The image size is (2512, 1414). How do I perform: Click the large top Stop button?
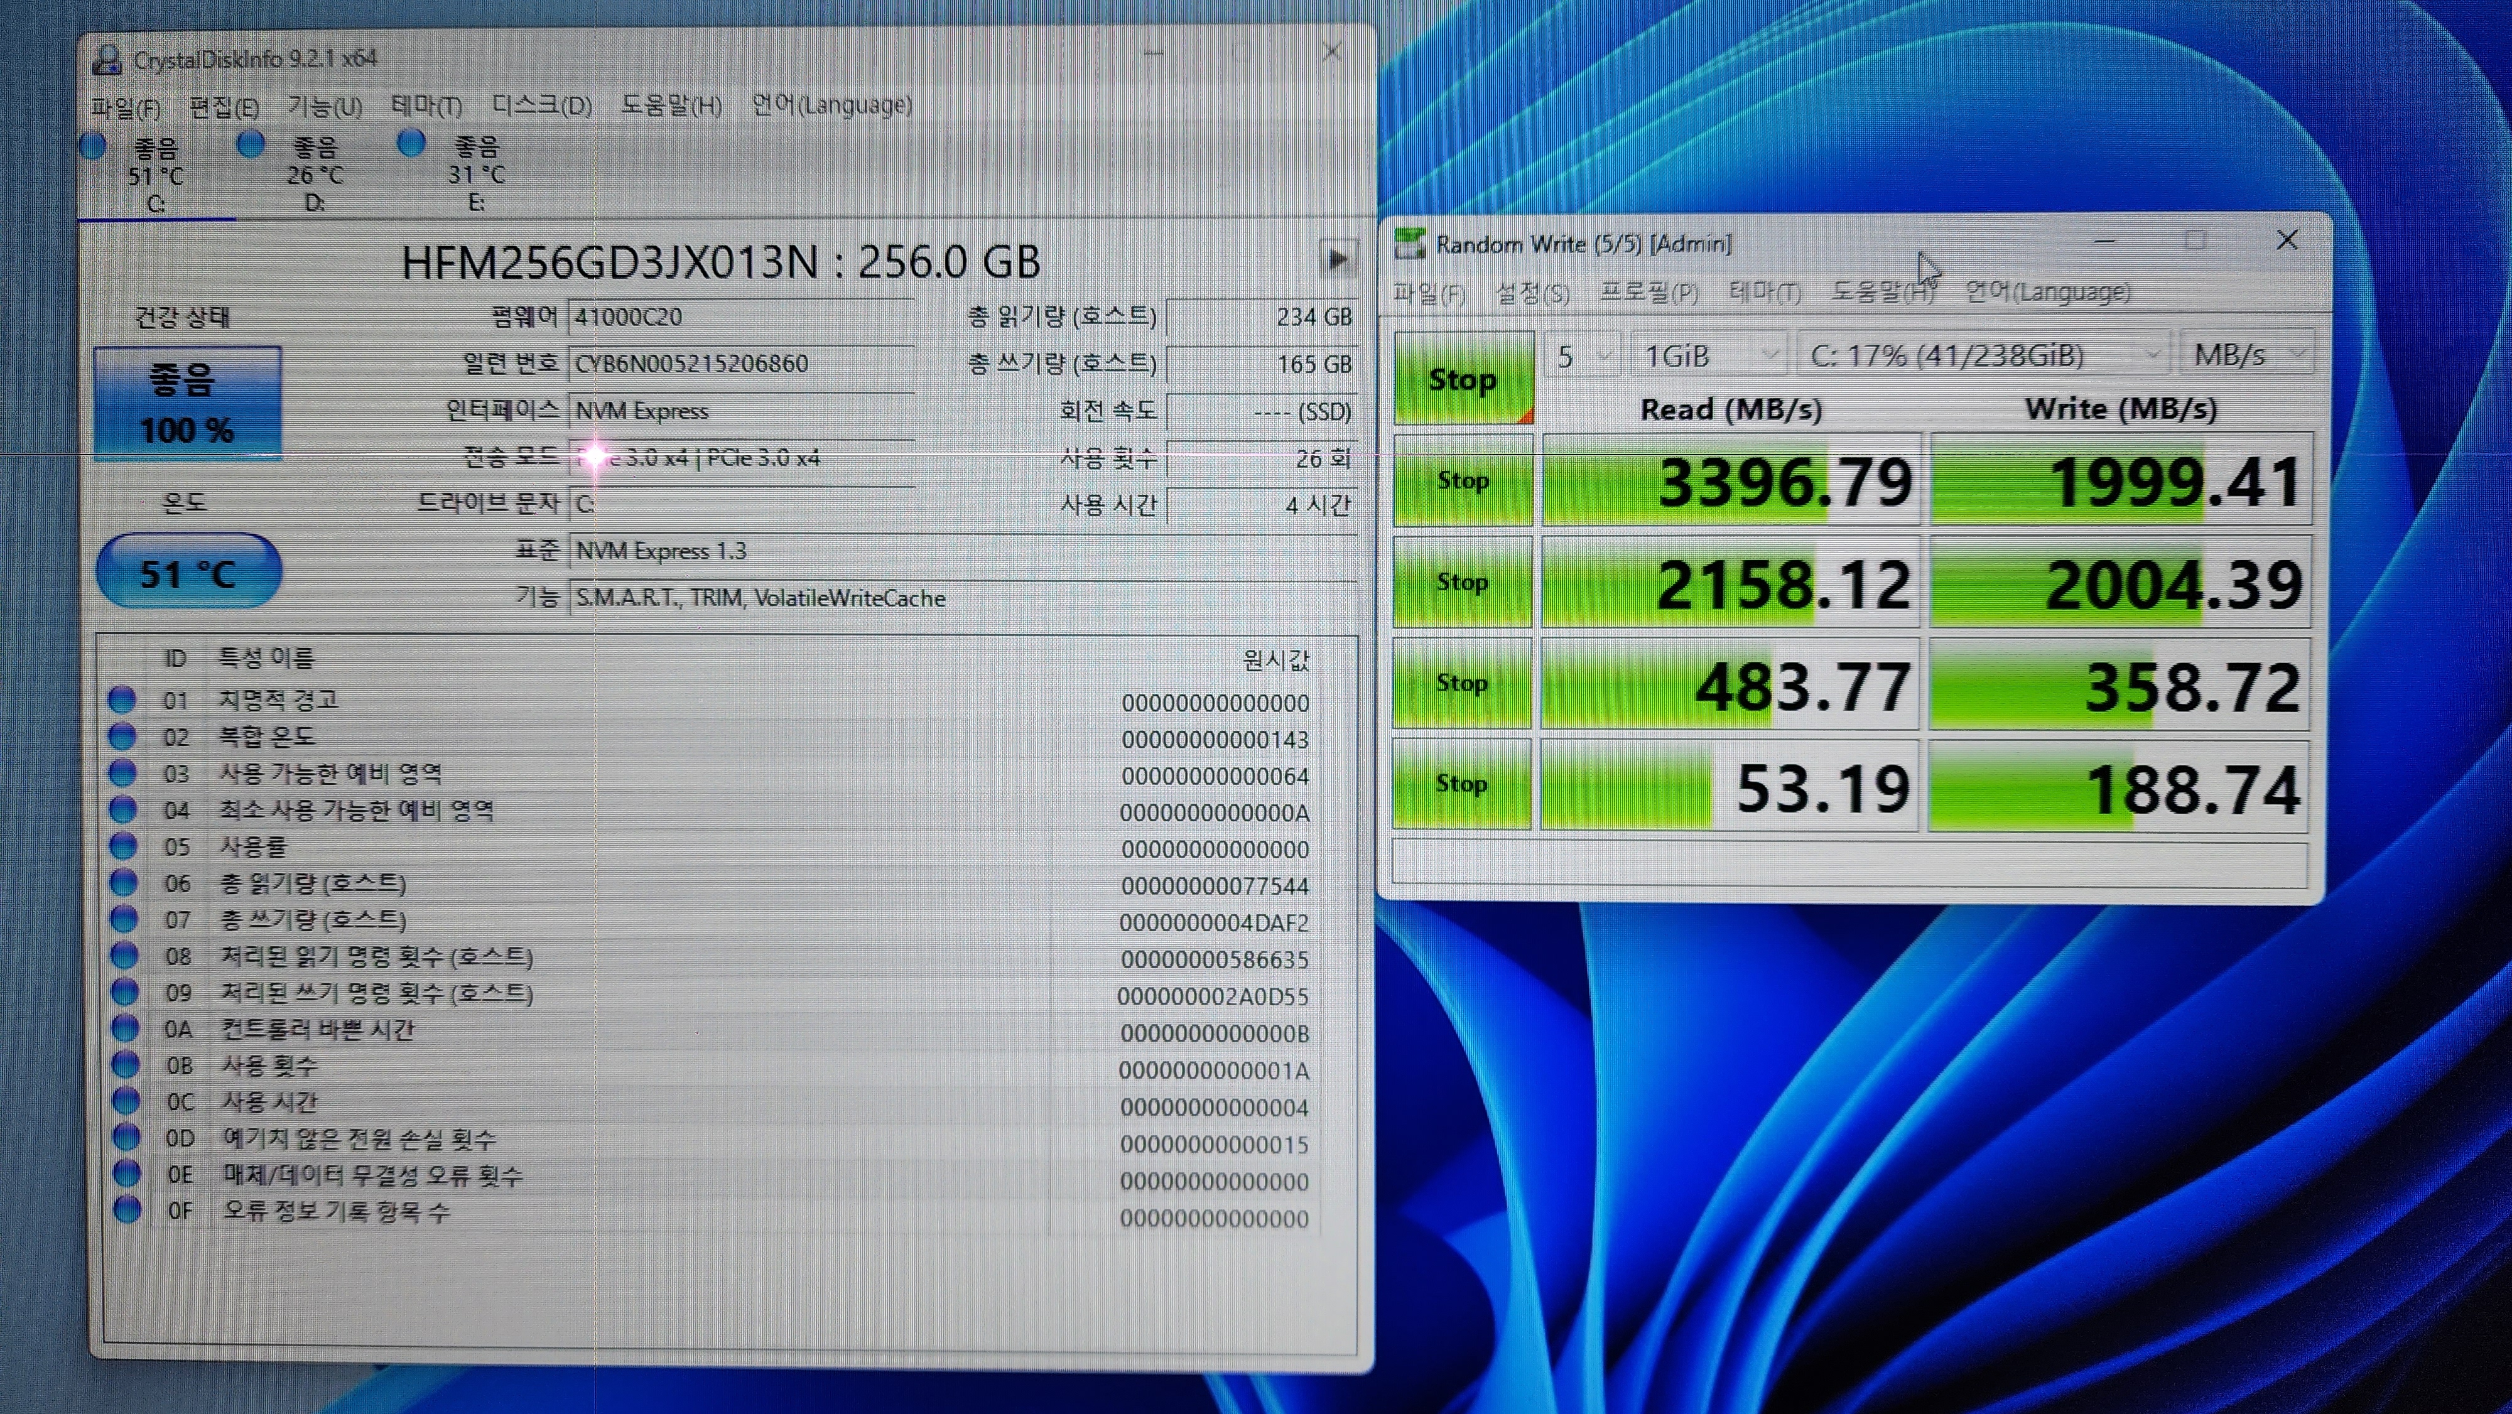click(1462, 379)
